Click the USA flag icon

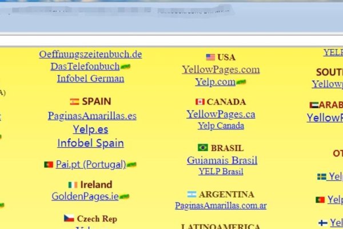pyautogui.click(x=210, y=57)
